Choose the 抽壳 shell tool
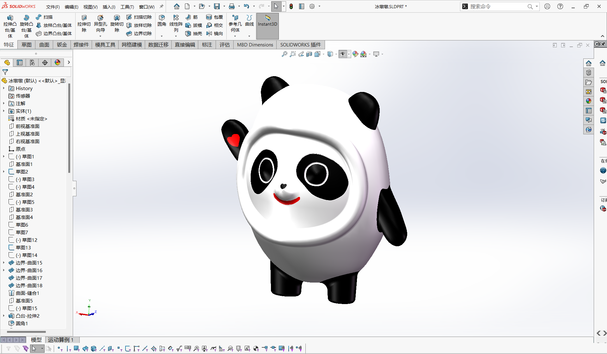Image resolution: width=607 pixels, height=354 pixels. tap(194, 34)
